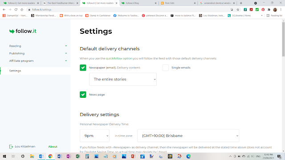Open the 9pm delivery time dropdown

pyautogui.click(x=94, y=136)
